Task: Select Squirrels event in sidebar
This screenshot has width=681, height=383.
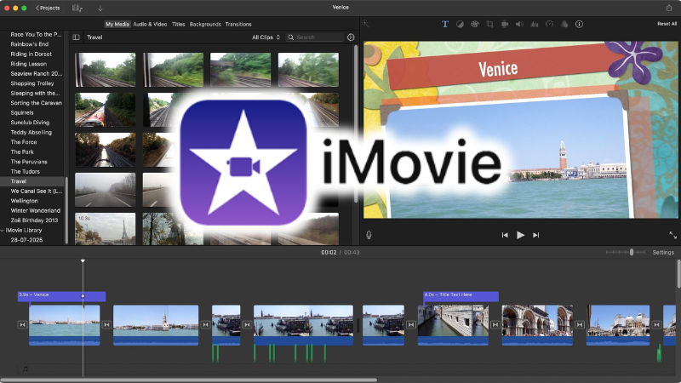Action: tap(22, 112)
